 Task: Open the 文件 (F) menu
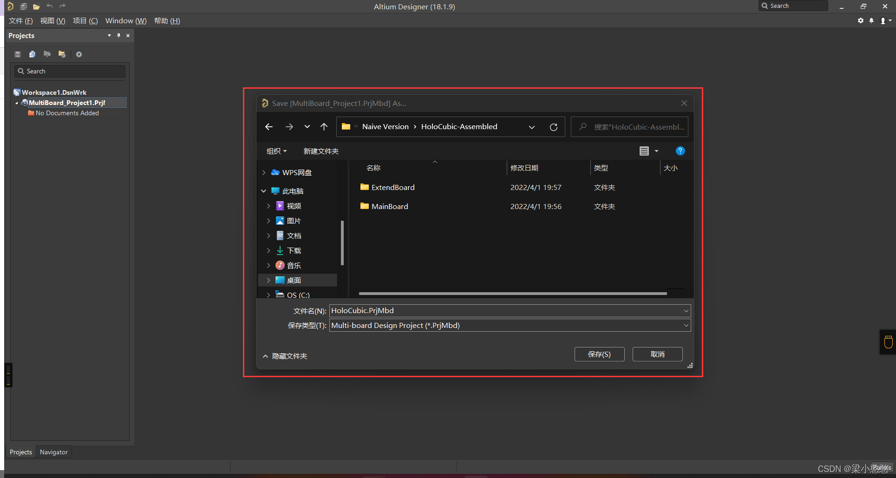click(x=20, y=21)
